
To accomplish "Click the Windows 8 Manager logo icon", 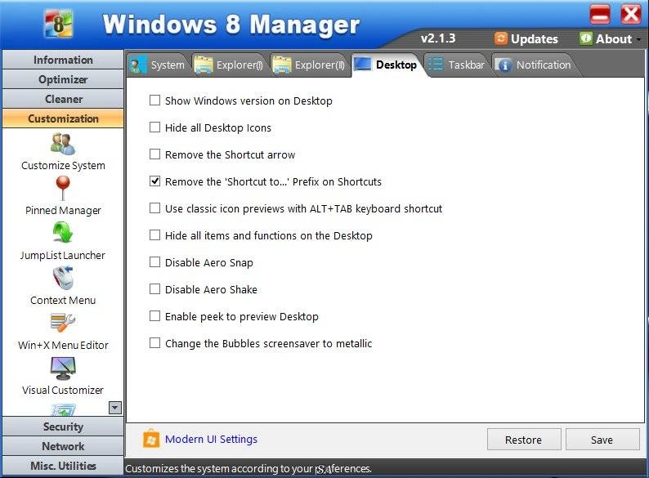I will click(x=58, y=24).
